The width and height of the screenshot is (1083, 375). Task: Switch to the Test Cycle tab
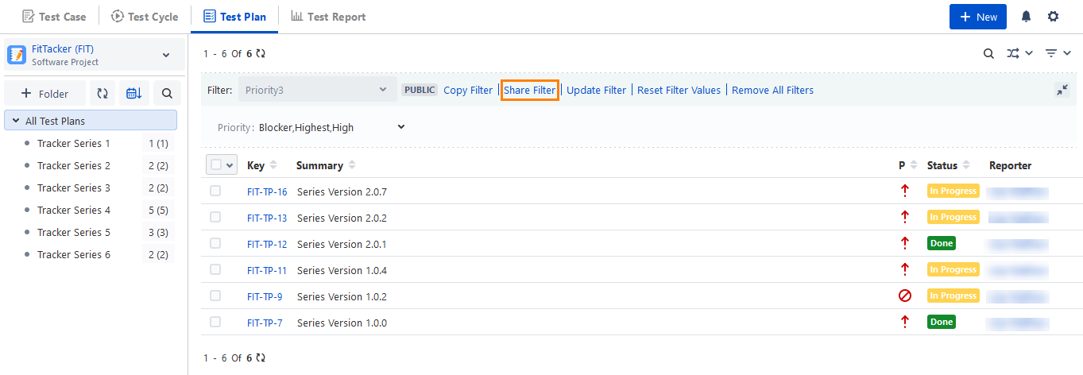145,17
